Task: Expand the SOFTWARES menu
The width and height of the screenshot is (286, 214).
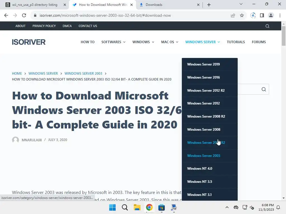Action: (x=113, y=42)
